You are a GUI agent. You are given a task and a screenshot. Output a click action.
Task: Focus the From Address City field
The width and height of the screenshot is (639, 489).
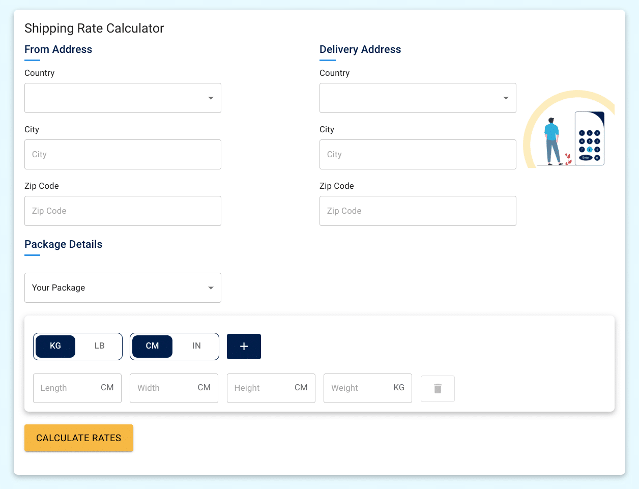click(123, 155)
